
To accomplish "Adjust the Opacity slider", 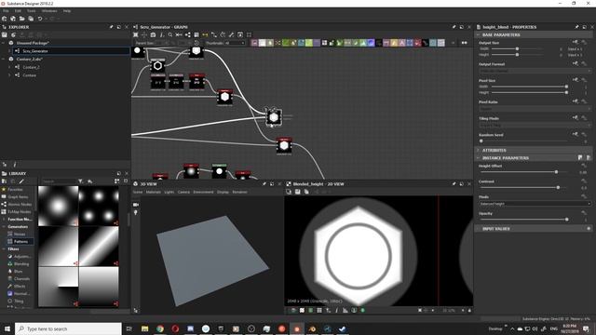I will coord(567,220).
